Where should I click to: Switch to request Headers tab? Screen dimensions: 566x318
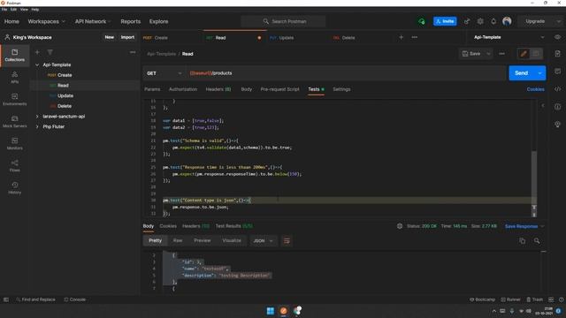(218, 89)
